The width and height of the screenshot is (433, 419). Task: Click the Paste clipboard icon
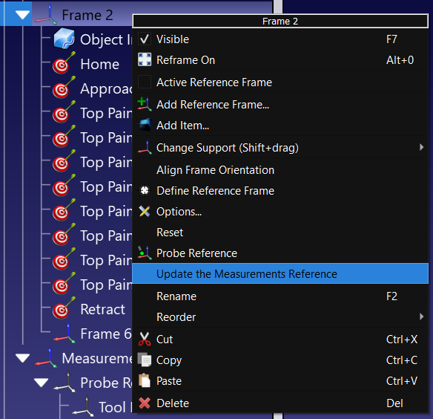(145, 381)
